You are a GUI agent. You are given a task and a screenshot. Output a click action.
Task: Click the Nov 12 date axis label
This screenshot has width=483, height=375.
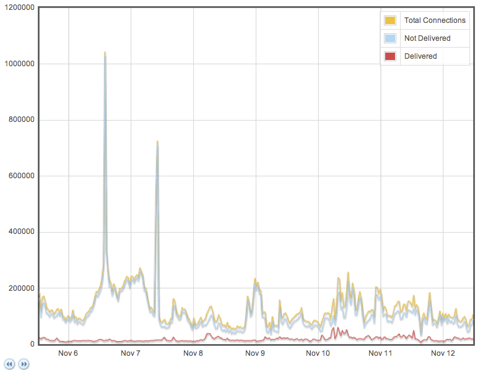[443, 353]
